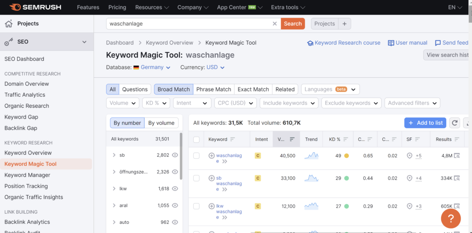Click the location SF icon in sb waschanlage row
472x233 pixels.
pyautogui.click(x=409, y=178)
